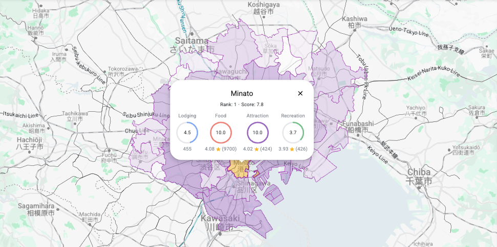Click the Seibu-Ikebukuro-Line label
The image size is (497, 247).
(89, 66)
